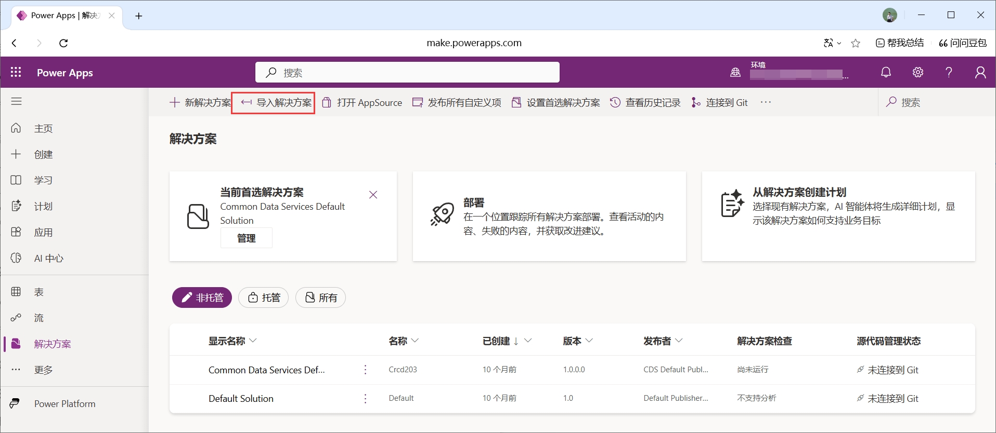
Task: Open the settings gear in header
Action: [x=918, y=72]
